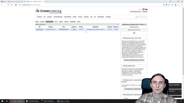The image size is (184, 103).
Task: Click the notification bell near flags
Action: 139,9
